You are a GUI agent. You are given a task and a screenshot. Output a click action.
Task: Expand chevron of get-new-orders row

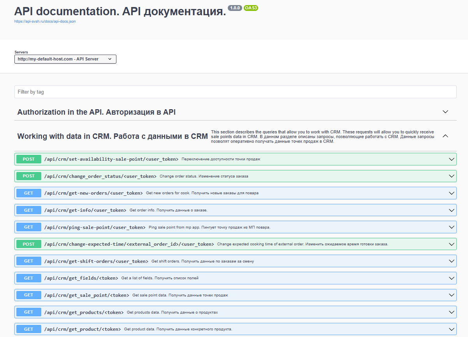[452, 193]
